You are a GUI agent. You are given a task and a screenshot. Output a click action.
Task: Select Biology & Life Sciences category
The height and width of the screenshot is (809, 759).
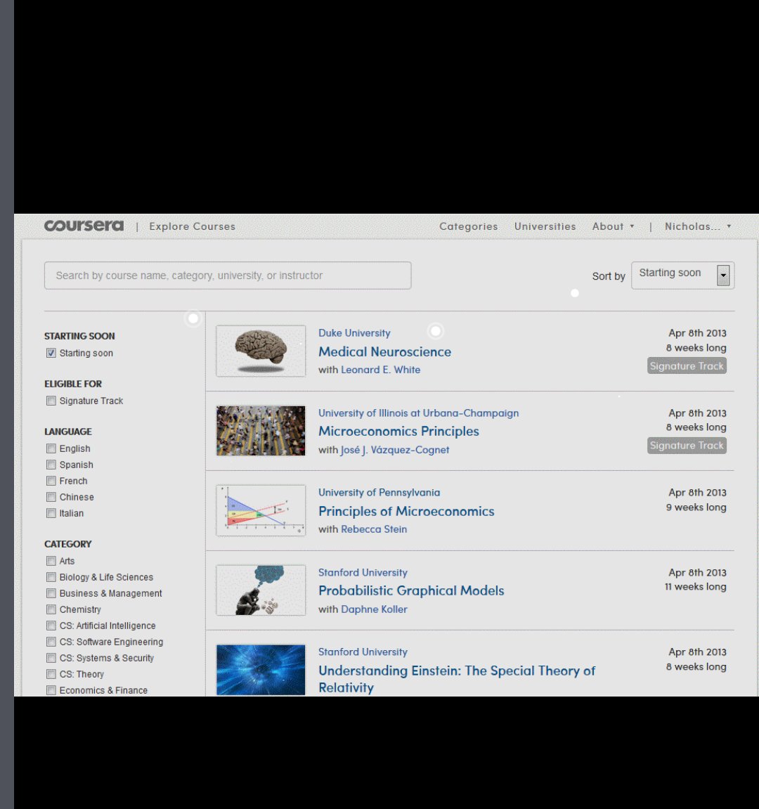coord(51,577)
